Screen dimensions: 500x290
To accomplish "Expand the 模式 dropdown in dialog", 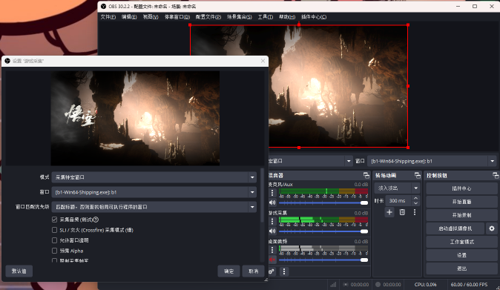I will 252,177.
